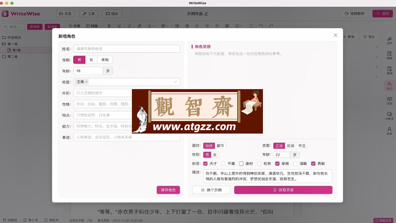Open the 创作 panel in right sidebar

[389, 41]
